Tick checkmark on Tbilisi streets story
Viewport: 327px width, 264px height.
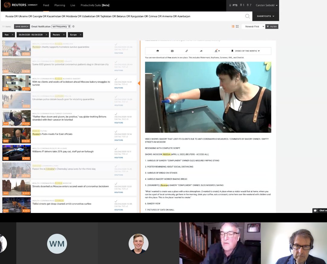[x=116, y=201]
